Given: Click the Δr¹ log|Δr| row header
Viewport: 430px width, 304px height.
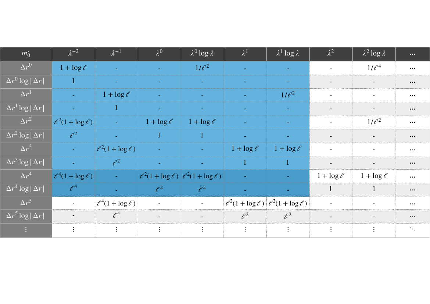Looking at the screenshot, I should 26,108.
